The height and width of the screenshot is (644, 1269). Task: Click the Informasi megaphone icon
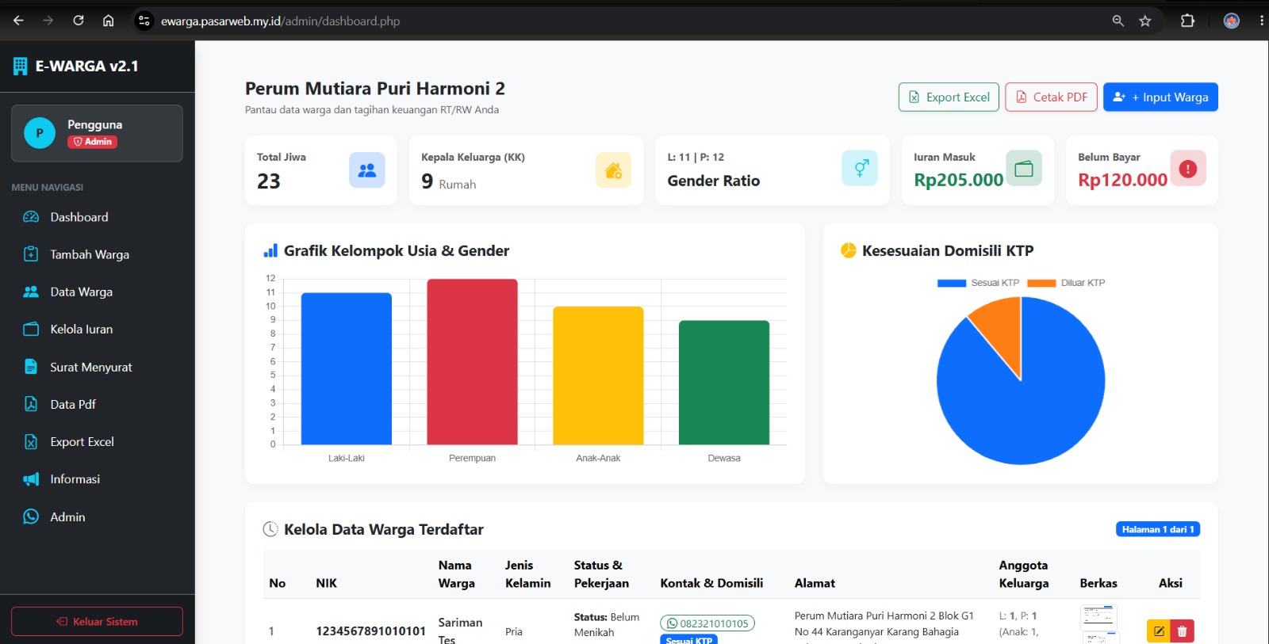[x=31, y=479]
